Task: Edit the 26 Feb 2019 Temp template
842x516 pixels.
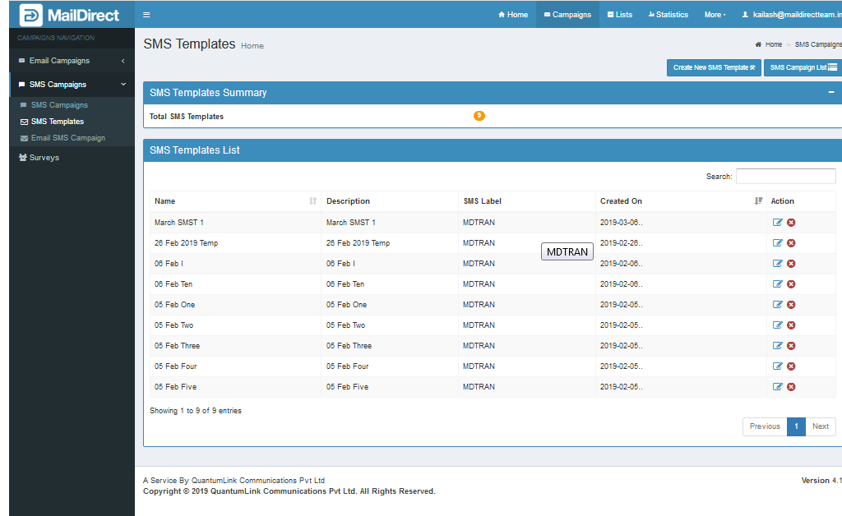Action: coord(778,243)
